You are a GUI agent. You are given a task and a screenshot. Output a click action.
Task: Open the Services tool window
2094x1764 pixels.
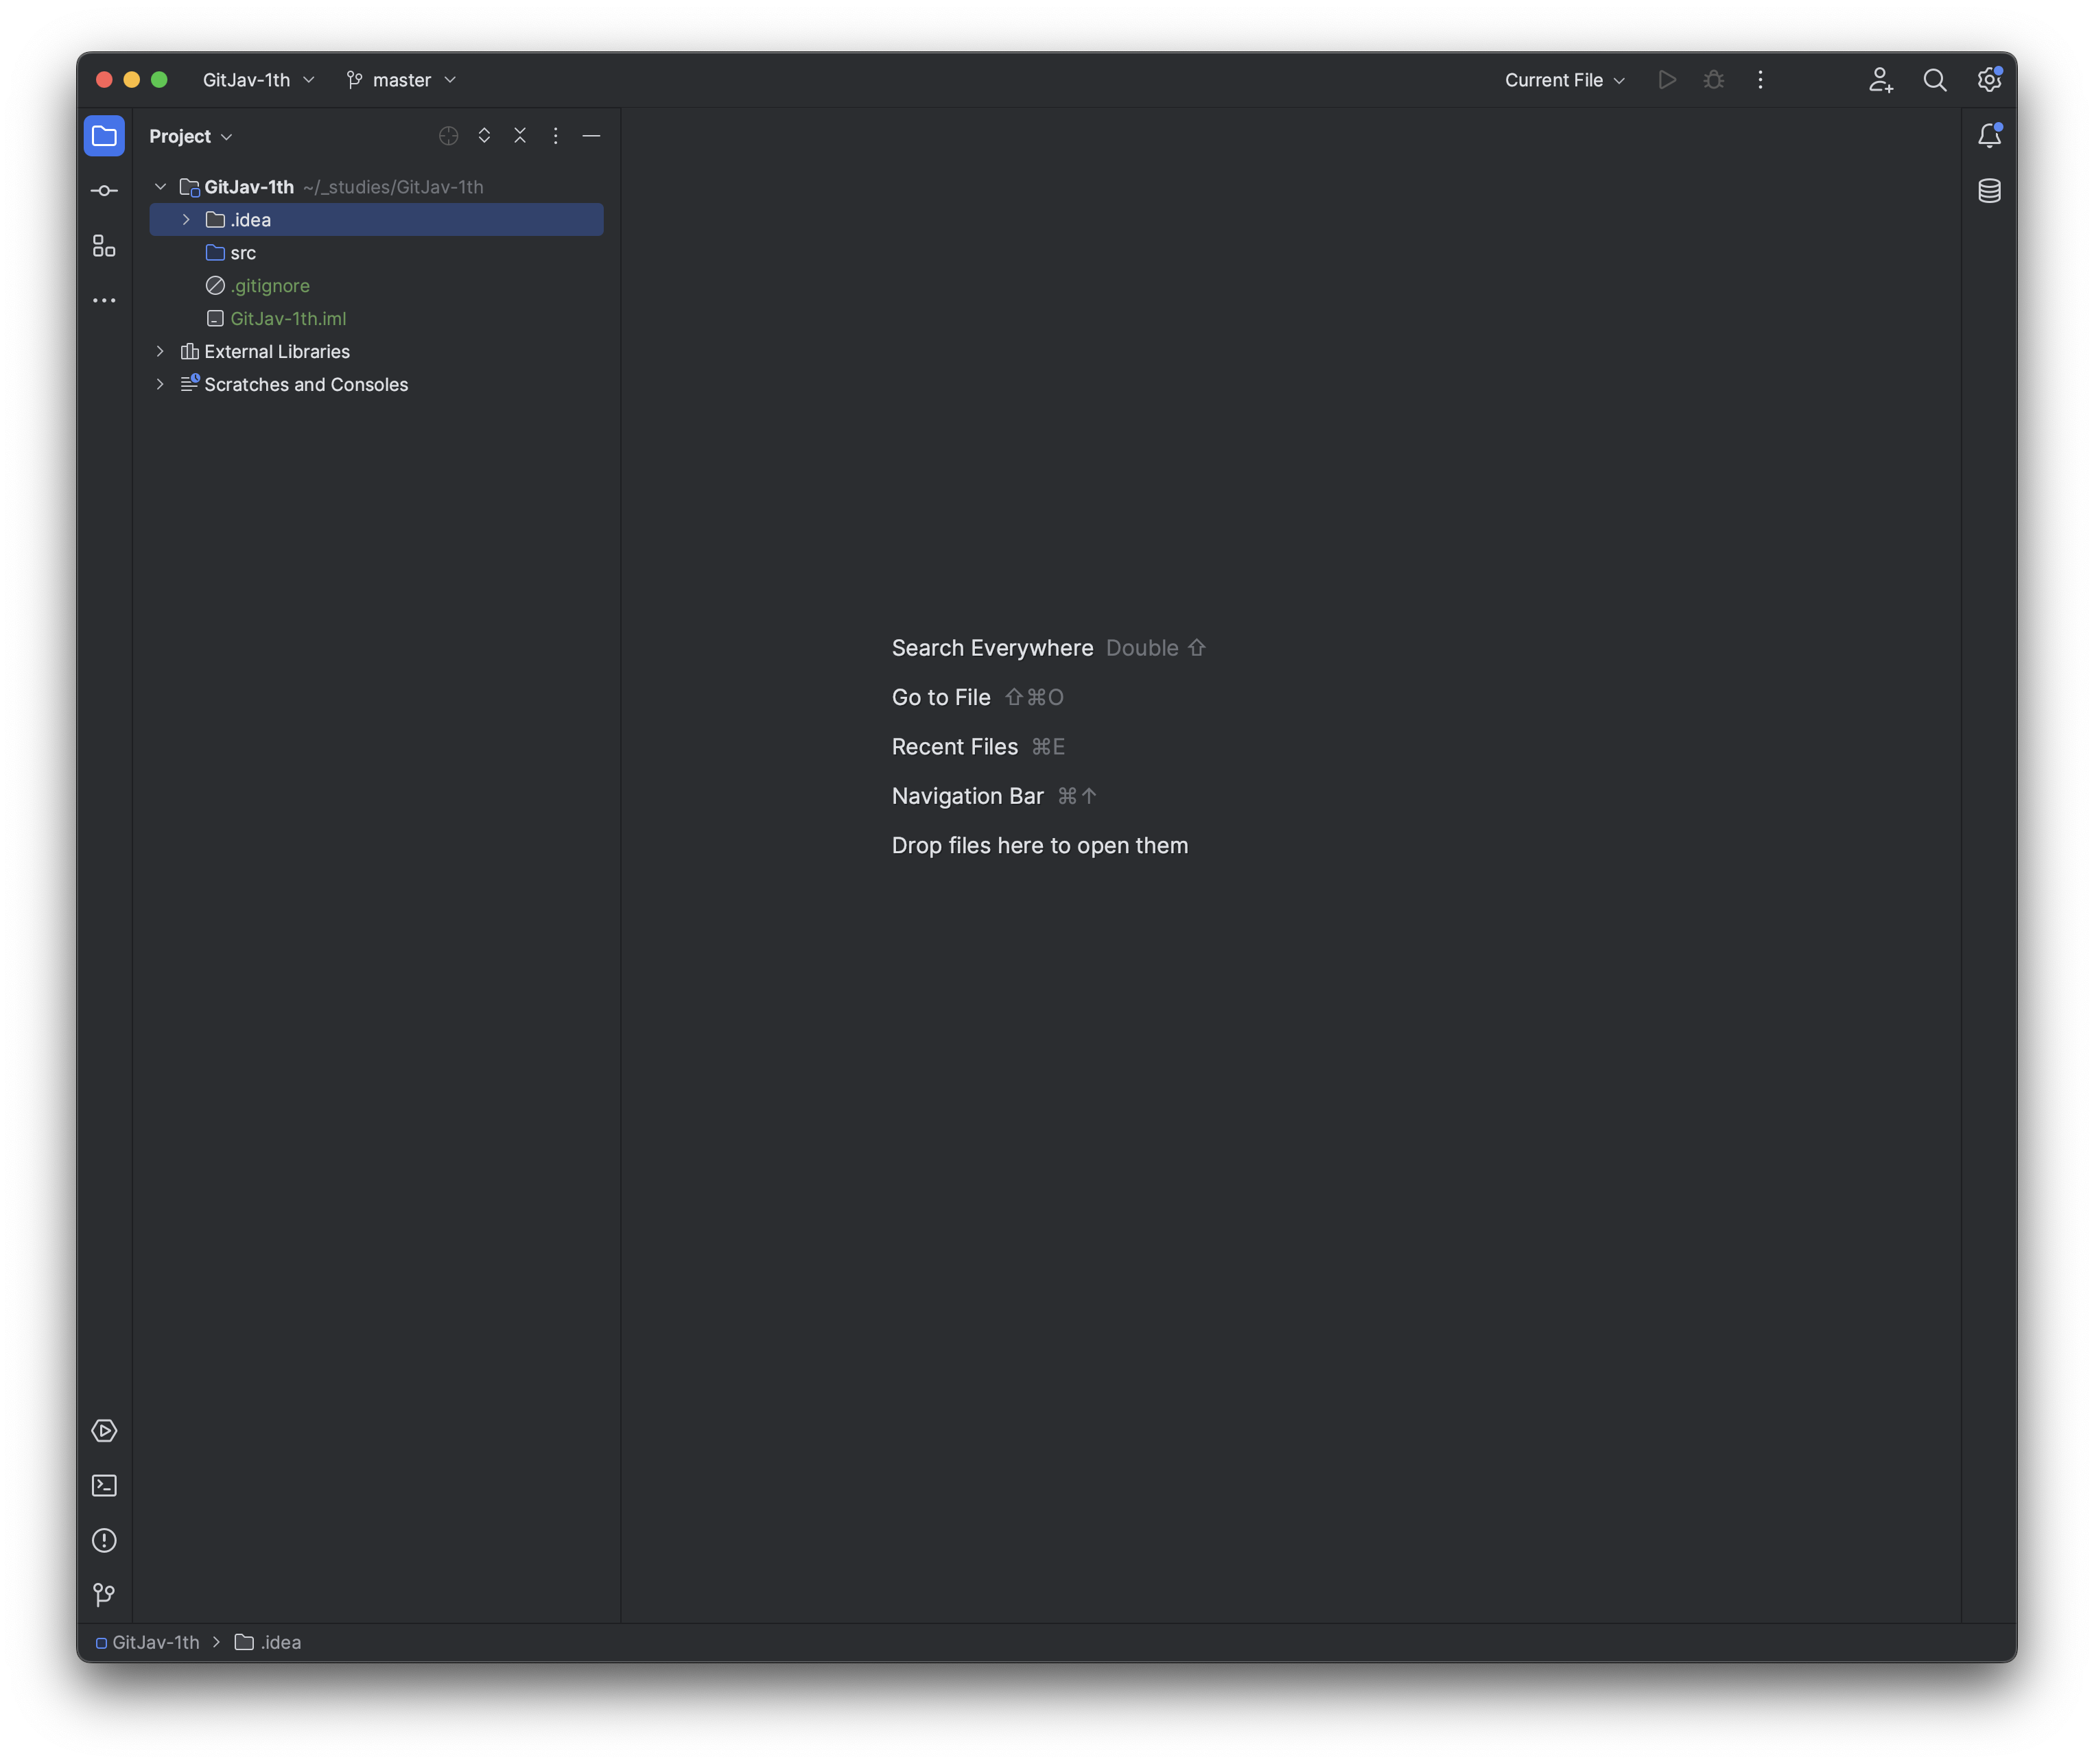click(x=104, y=1431)
